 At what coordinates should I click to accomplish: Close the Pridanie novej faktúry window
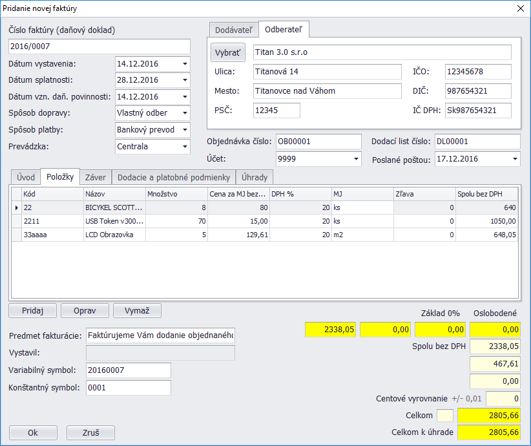521,8
